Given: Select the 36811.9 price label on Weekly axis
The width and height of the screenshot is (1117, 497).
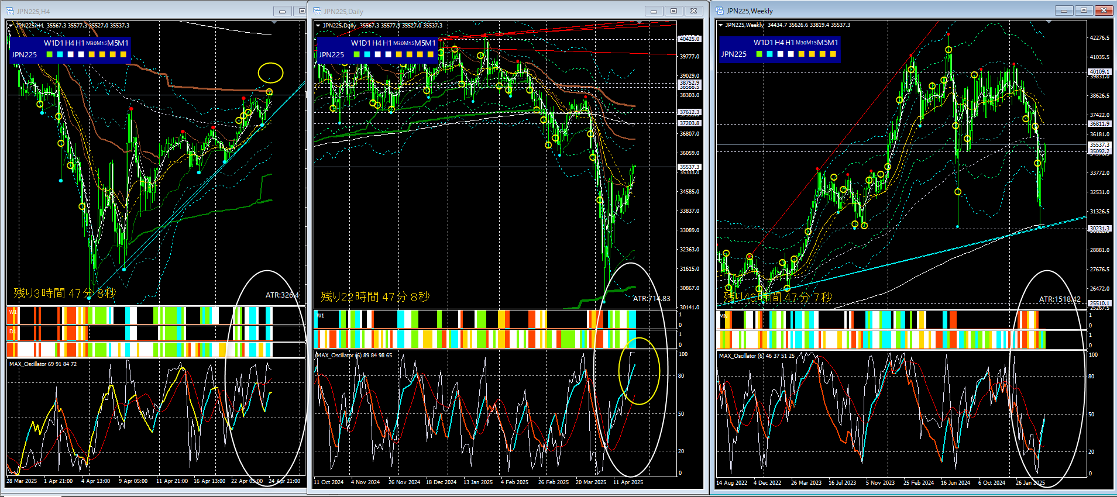Looking at the screenshot, I should 1099,123.
